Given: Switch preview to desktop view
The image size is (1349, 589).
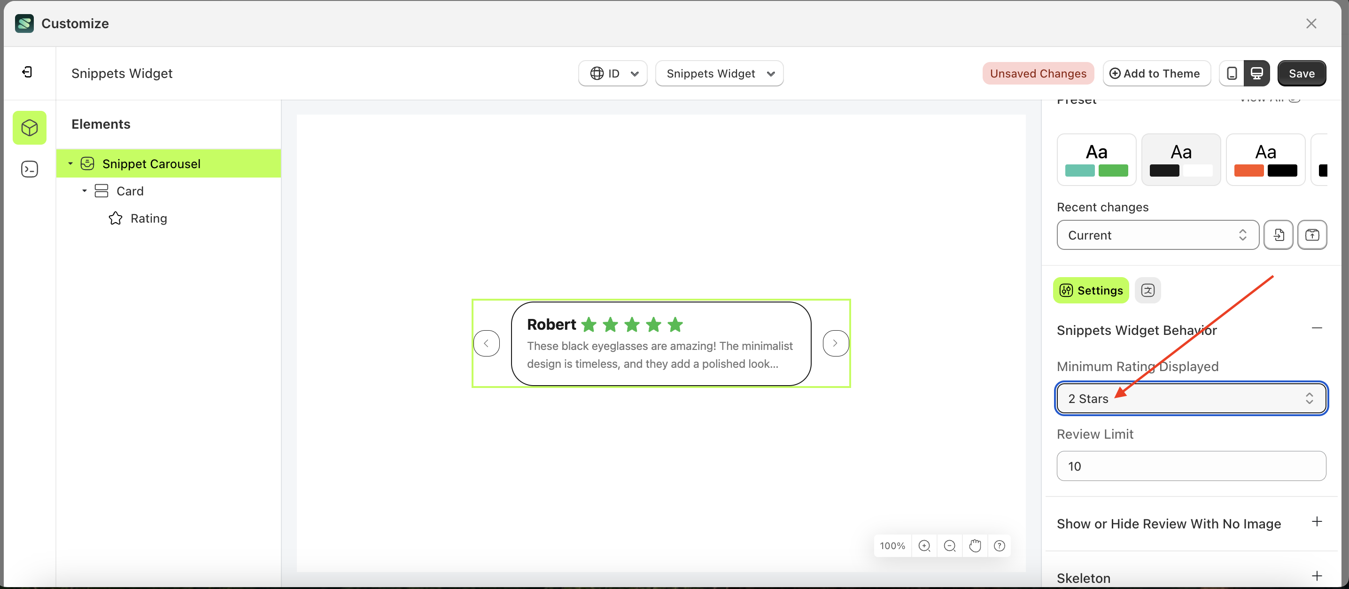Looking at the screenshot, I should [x=1257, y=73].
